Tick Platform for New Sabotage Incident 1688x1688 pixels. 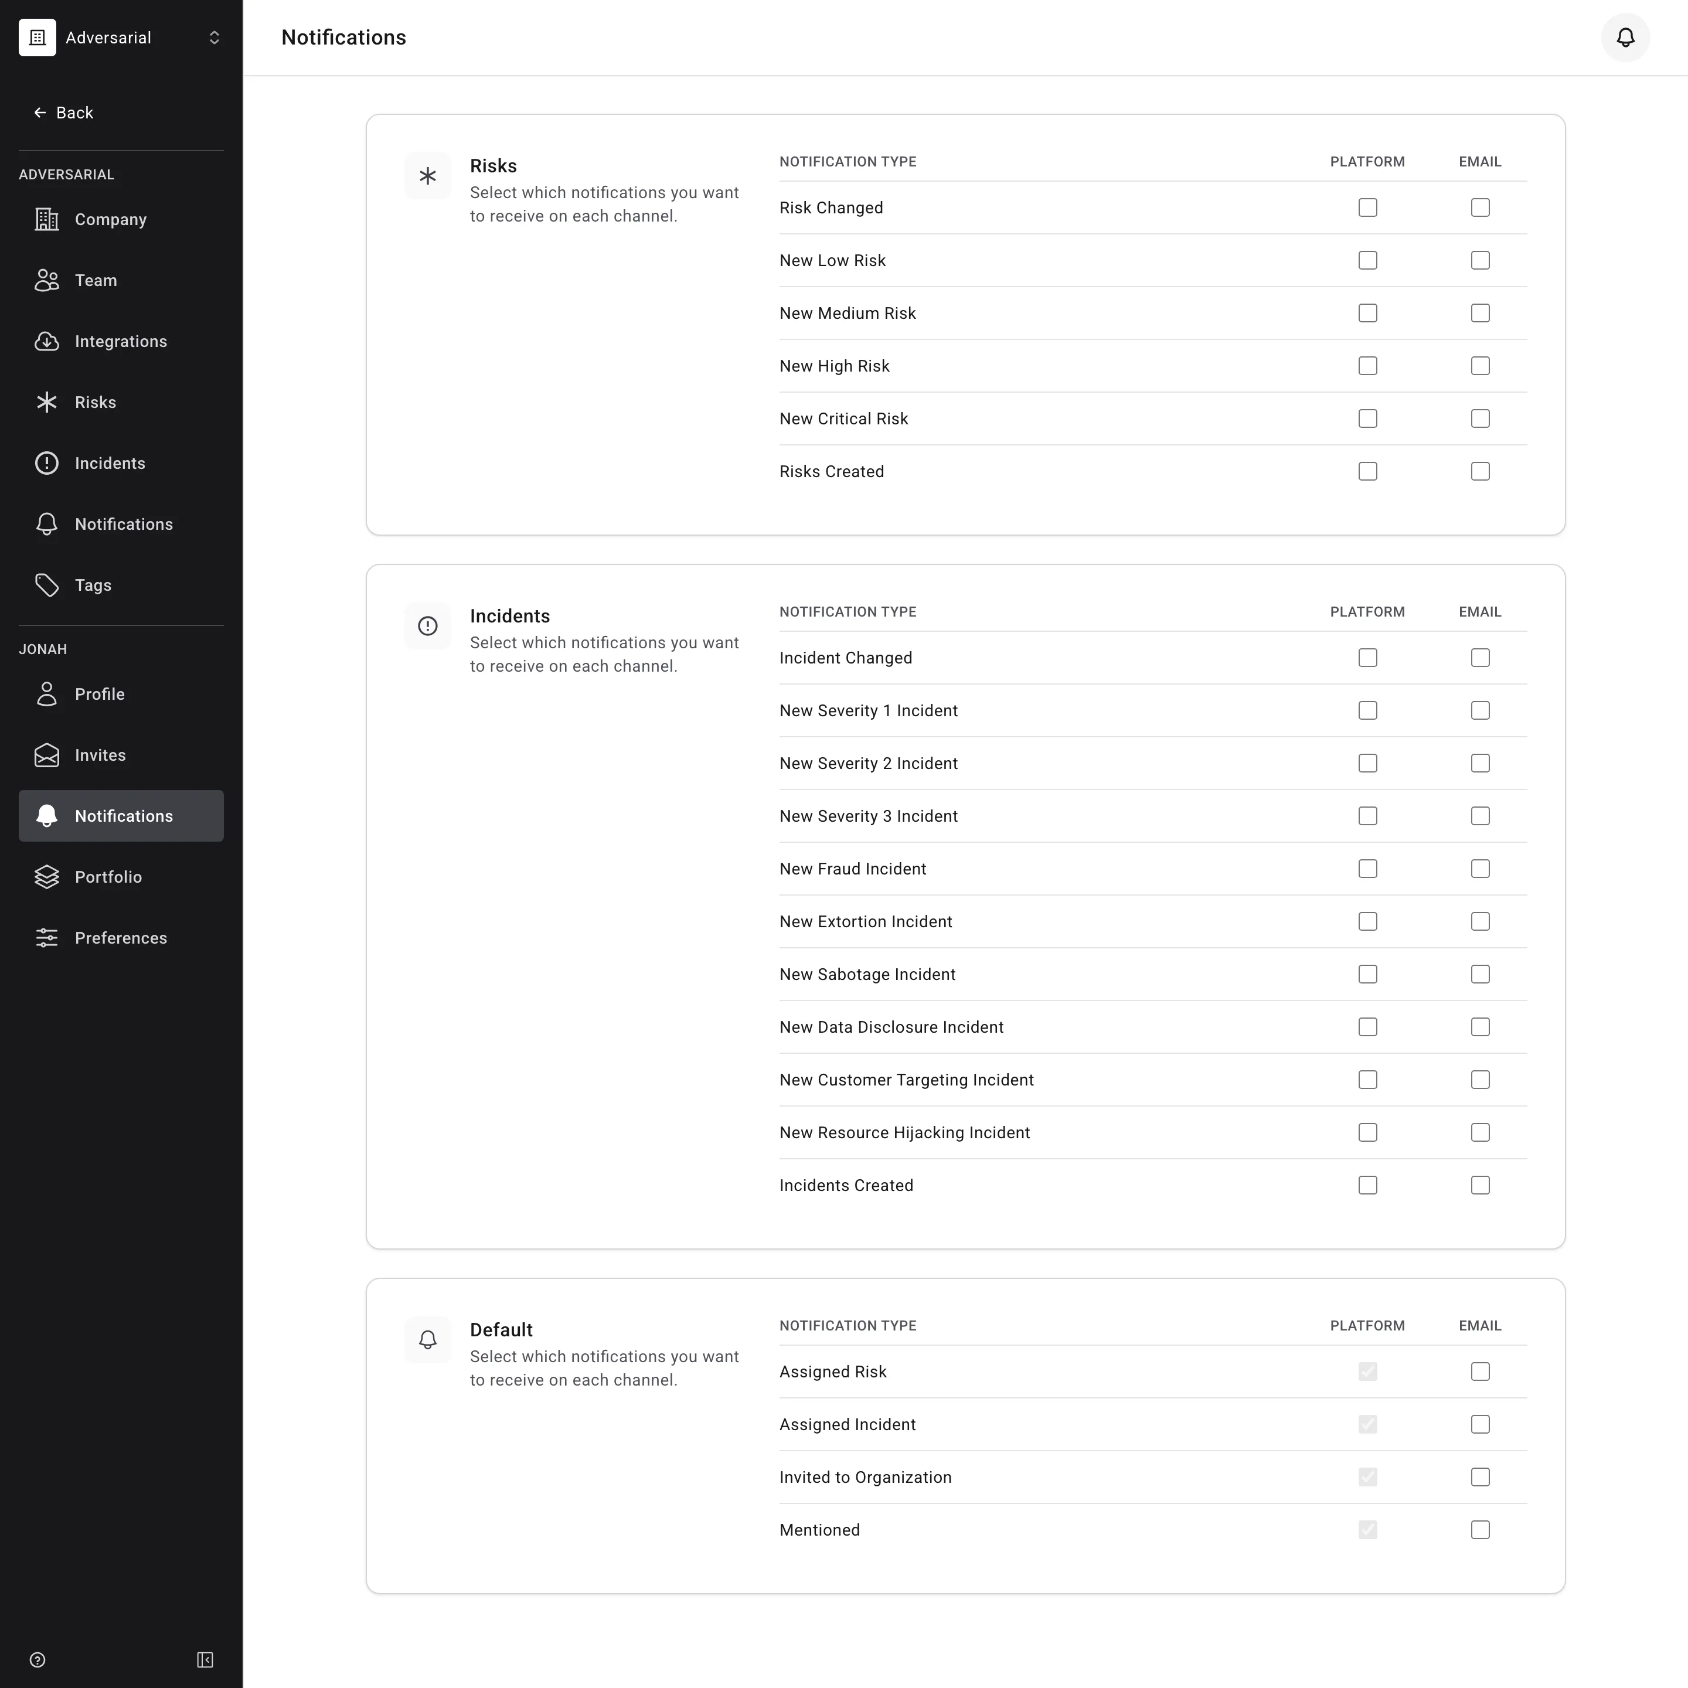pos(1367,974)
